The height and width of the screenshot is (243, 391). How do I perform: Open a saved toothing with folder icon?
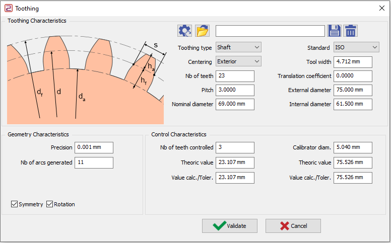click(203, 31)
